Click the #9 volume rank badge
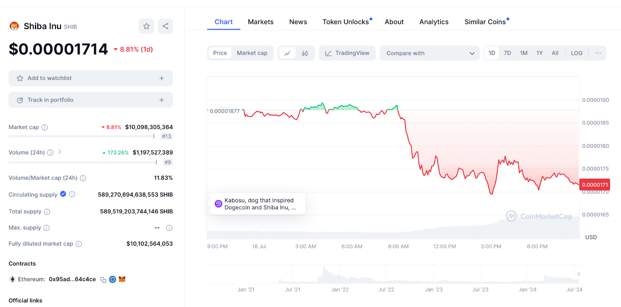The width and height of the screenshot is (621, 307). coord(168,162)
